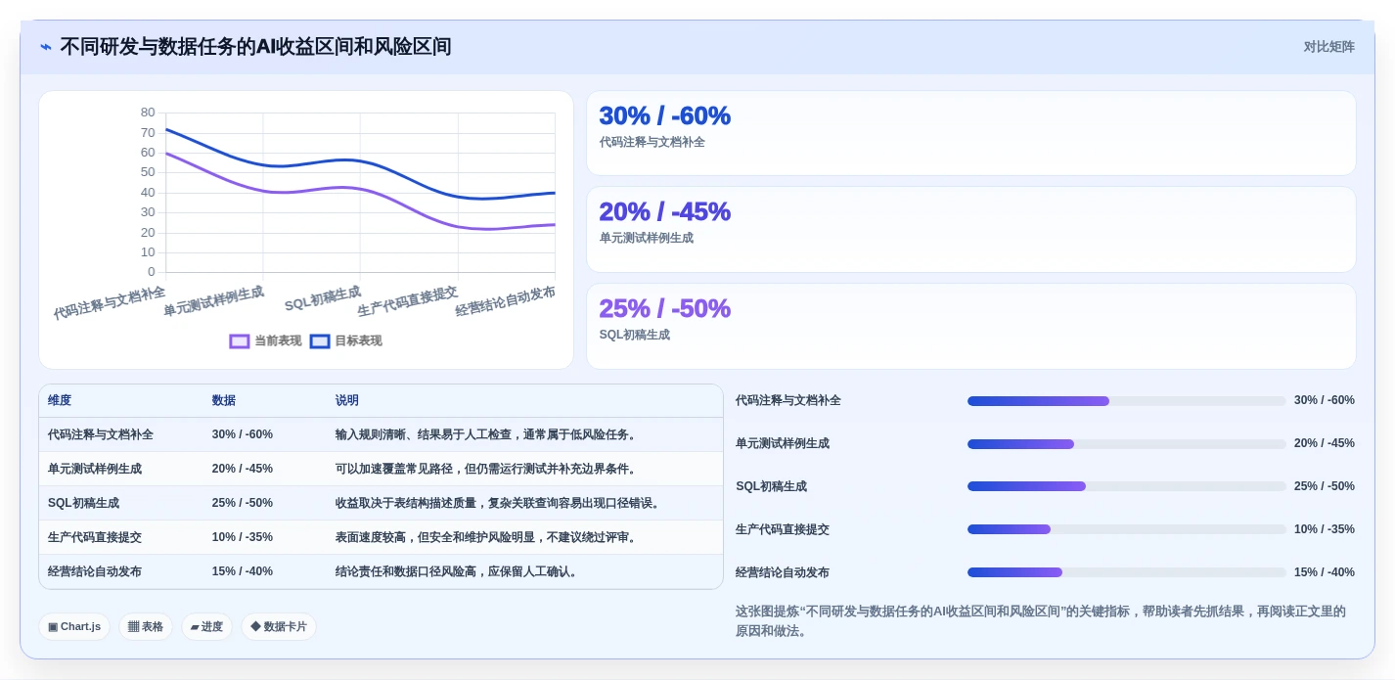This screenshot has height=680, width=1395.
Task: Select the 数据卡片 tag chip
Action: click(x=279, y=626)
